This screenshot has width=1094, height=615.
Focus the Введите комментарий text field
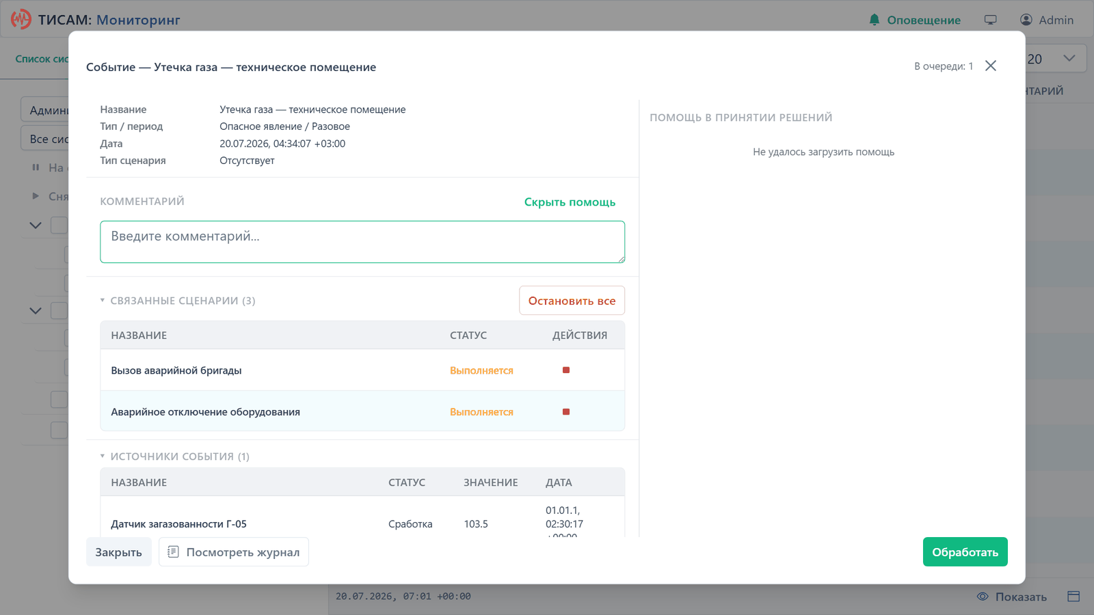point(362,242)
